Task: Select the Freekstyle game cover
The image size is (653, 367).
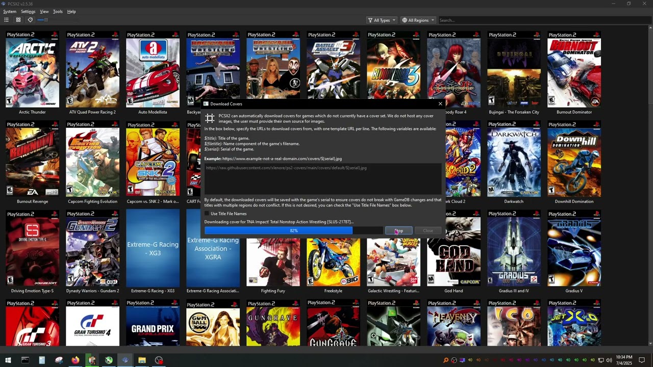Action: point(333,262)
